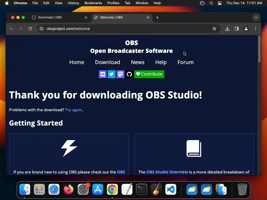Open the View menu

(59, 3)
